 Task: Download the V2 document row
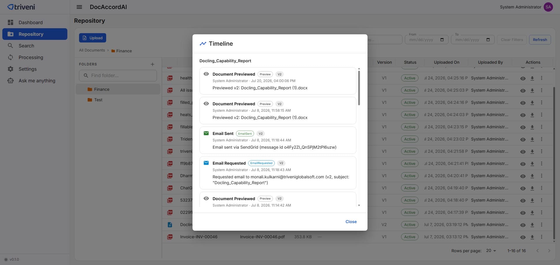(532, 225)
